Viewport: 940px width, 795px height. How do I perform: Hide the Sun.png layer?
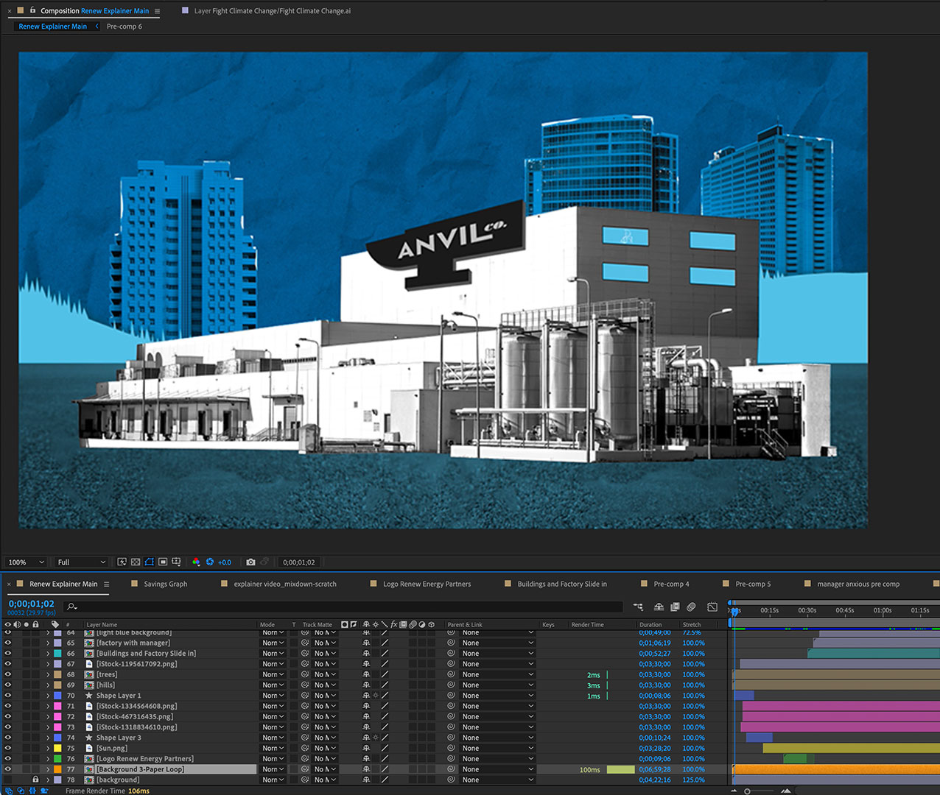tap(8, 748)
